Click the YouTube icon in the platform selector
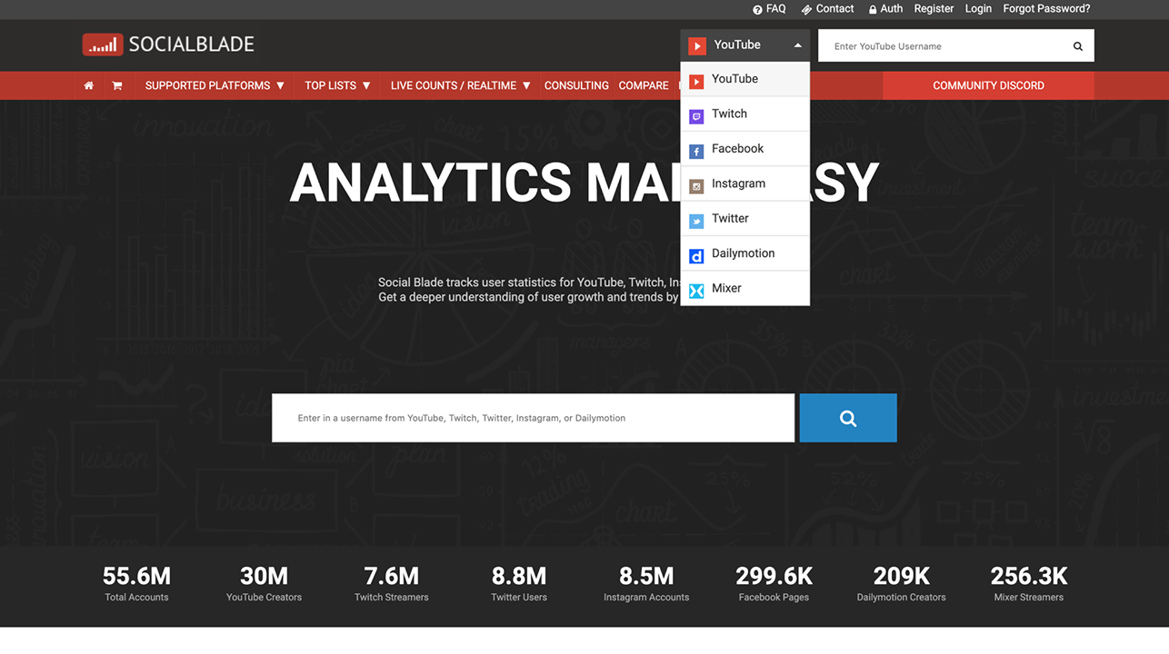This screenshot has height=654, width=1169. 697,45
